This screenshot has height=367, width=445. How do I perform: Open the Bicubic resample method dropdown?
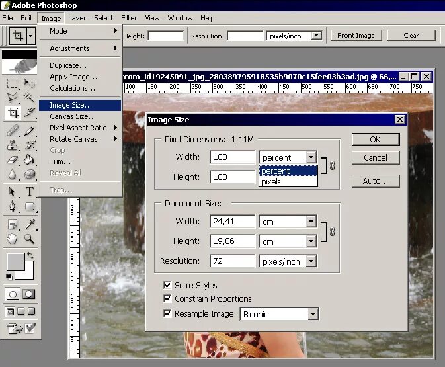[x=313, y=314]
